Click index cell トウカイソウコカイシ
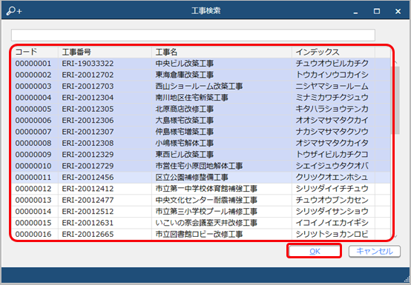 pos(332,75)
